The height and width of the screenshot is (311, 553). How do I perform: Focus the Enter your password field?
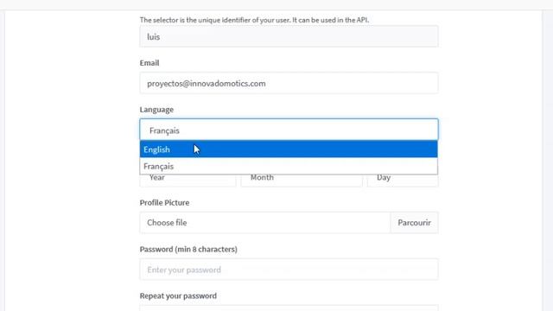coord(289,270)
